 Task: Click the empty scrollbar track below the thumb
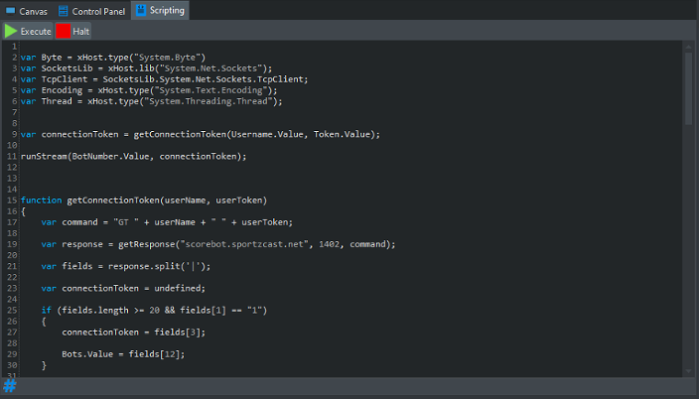tap(688, 248)
